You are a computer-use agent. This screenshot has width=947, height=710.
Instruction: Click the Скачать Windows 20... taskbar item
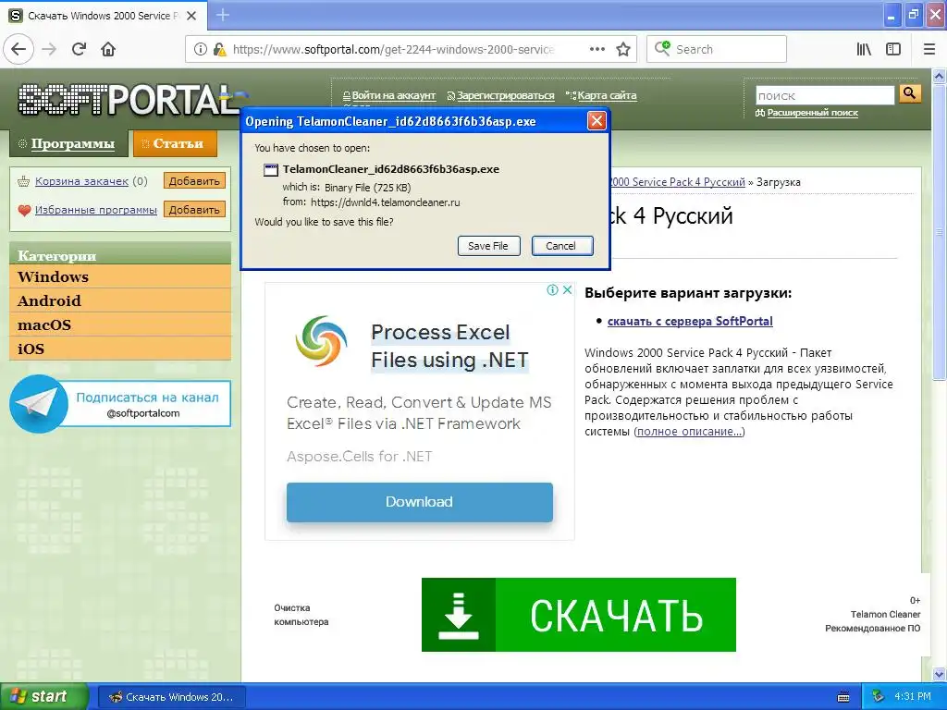coord(172,697)
